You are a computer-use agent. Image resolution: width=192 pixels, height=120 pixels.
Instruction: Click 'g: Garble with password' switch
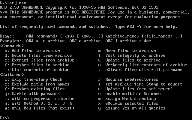32,94
